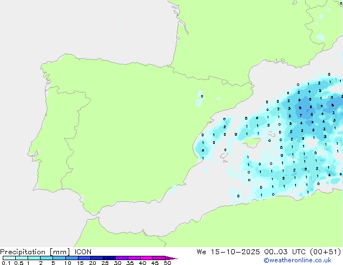This screenshot has width=343, height=265.
Task: Click the '00..03 UTC' time range text
Action: [285, 252]
